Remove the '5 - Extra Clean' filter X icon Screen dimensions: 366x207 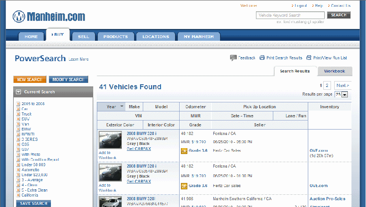pyautogui.click(x=18, y=190)
